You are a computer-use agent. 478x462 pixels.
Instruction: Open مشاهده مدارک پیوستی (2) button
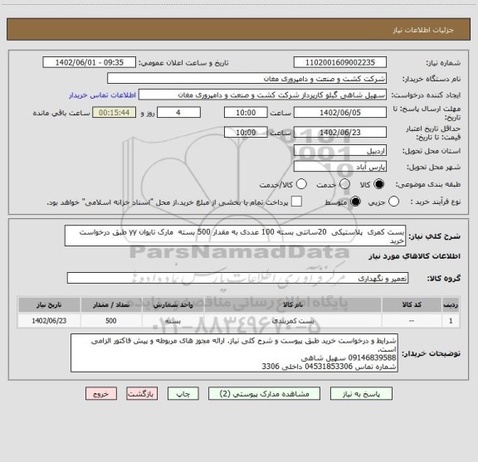tap(264, 394)
